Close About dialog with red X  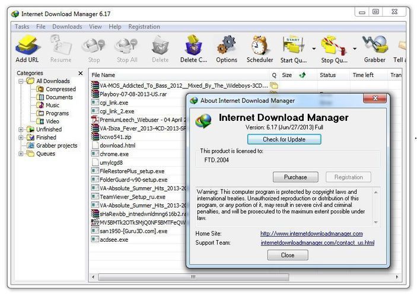coord(375,98)
